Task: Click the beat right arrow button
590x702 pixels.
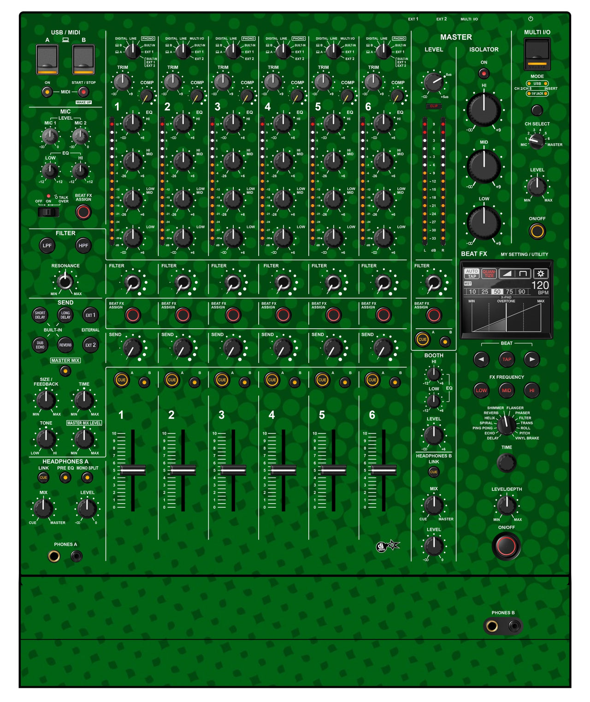Action: [x=532, y=359]
